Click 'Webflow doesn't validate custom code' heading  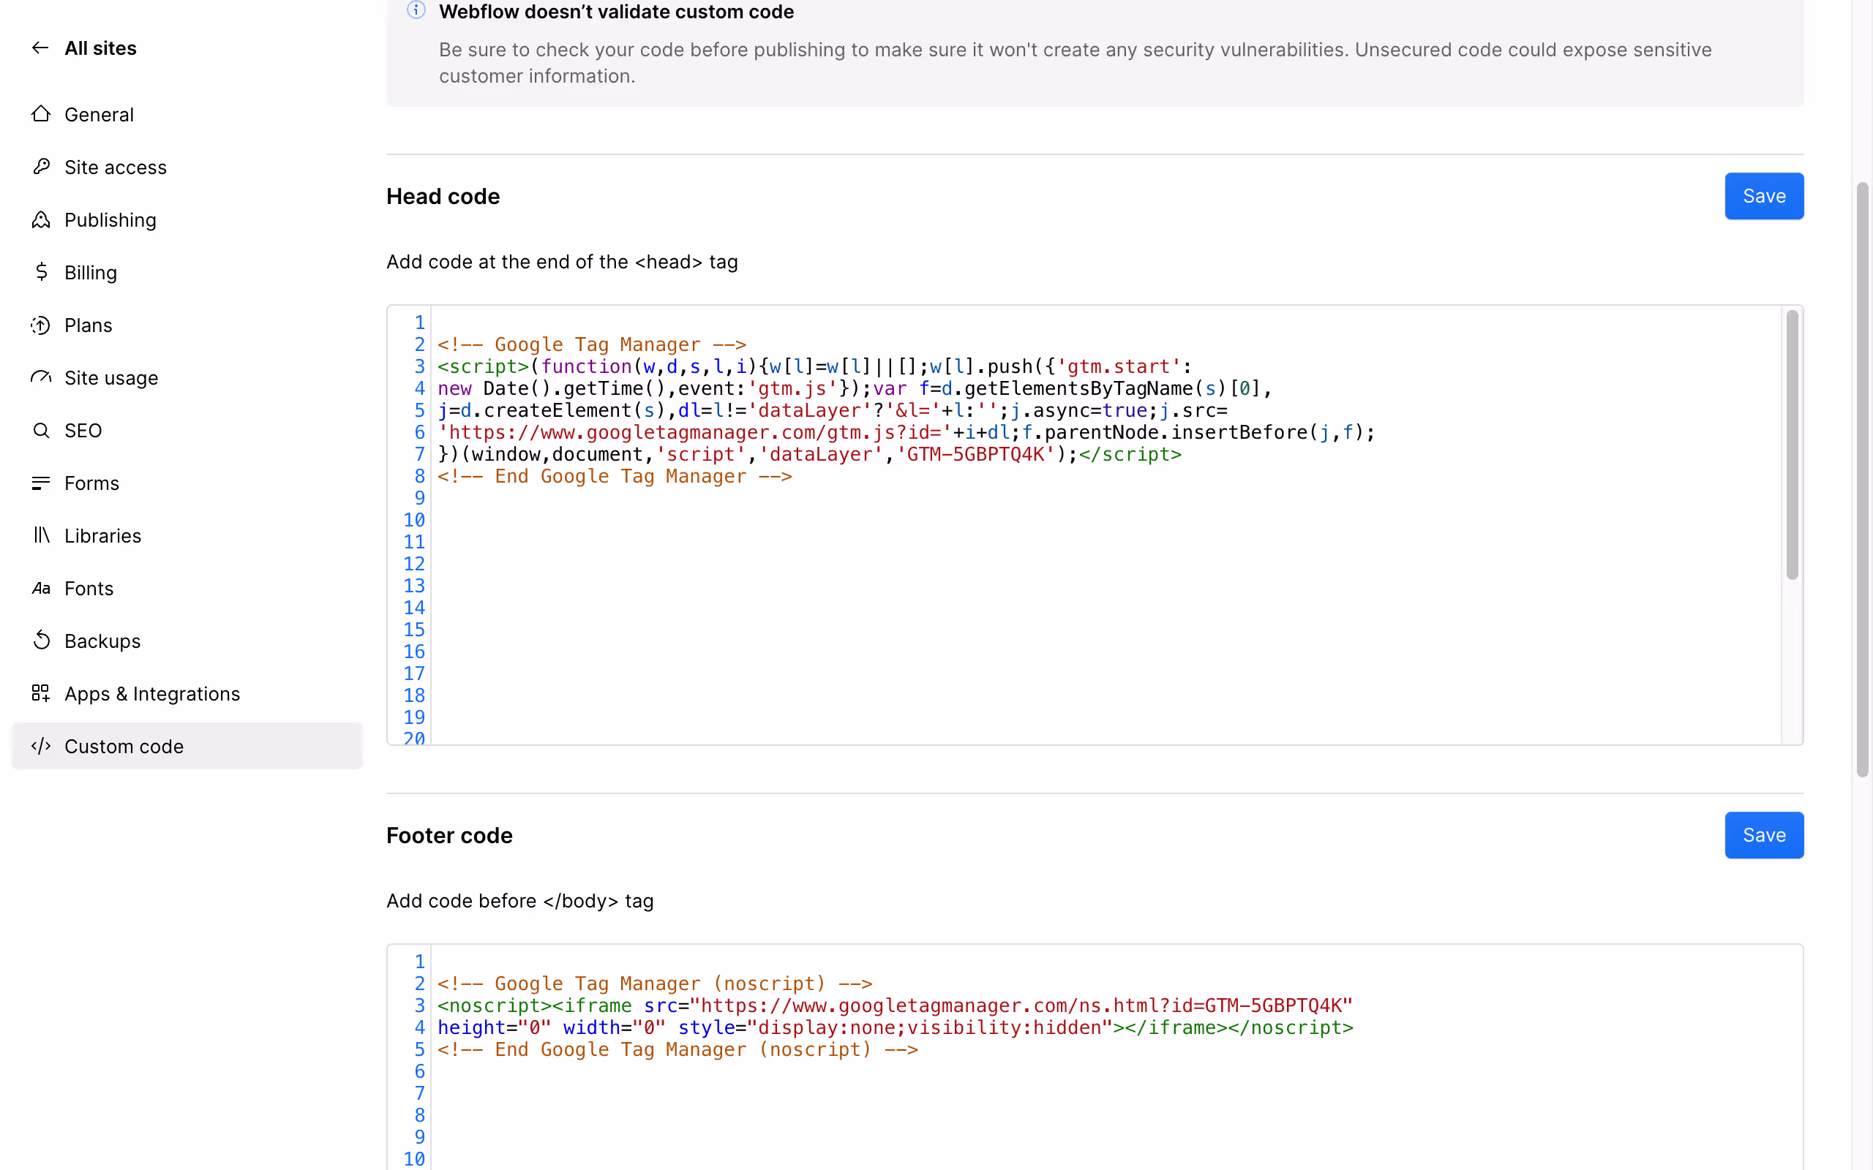pyautogui.click(x=617, y=12)
